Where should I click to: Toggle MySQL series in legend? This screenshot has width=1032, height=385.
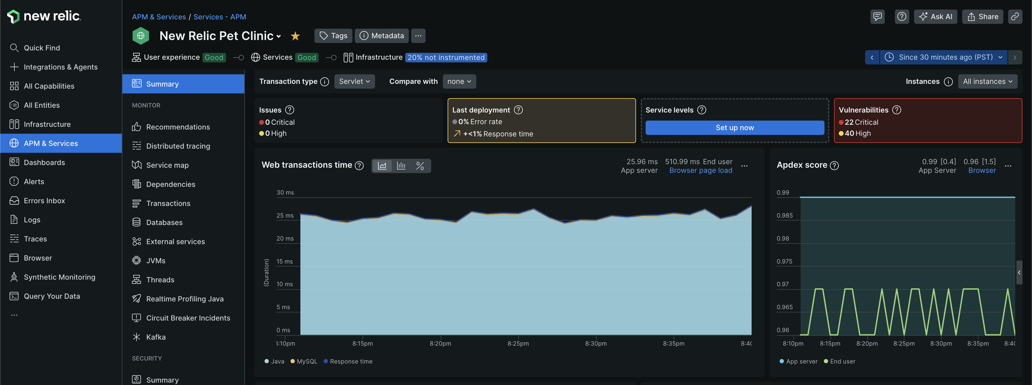(304, 361)
